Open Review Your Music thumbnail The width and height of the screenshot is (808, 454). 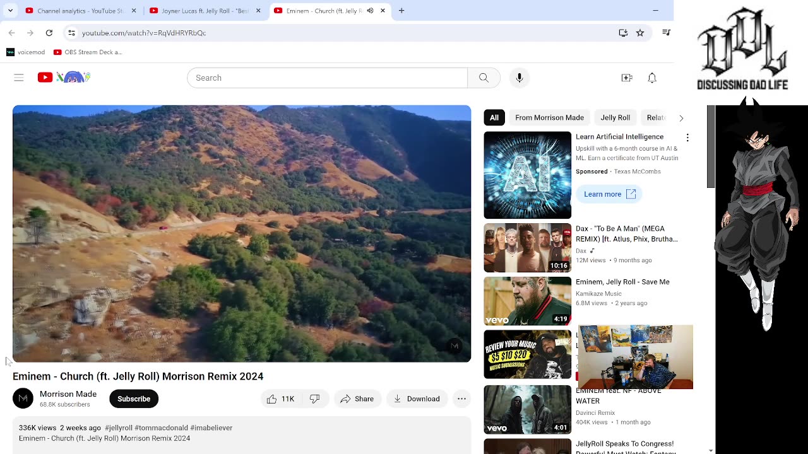tap(527, 354)
